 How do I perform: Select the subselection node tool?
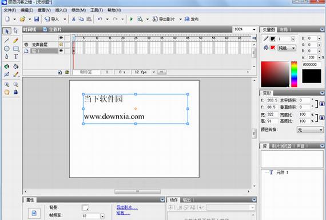pos(16,31)
